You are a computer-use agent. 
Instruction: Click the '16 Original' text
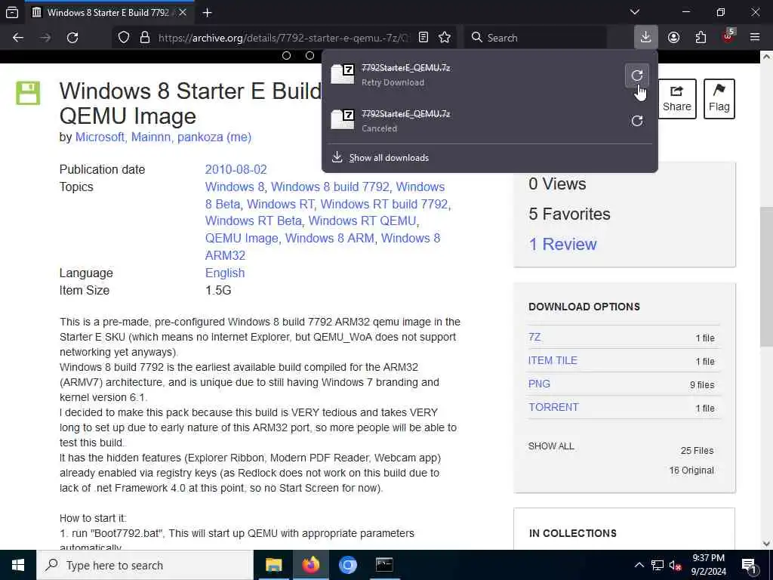point(691,470)
